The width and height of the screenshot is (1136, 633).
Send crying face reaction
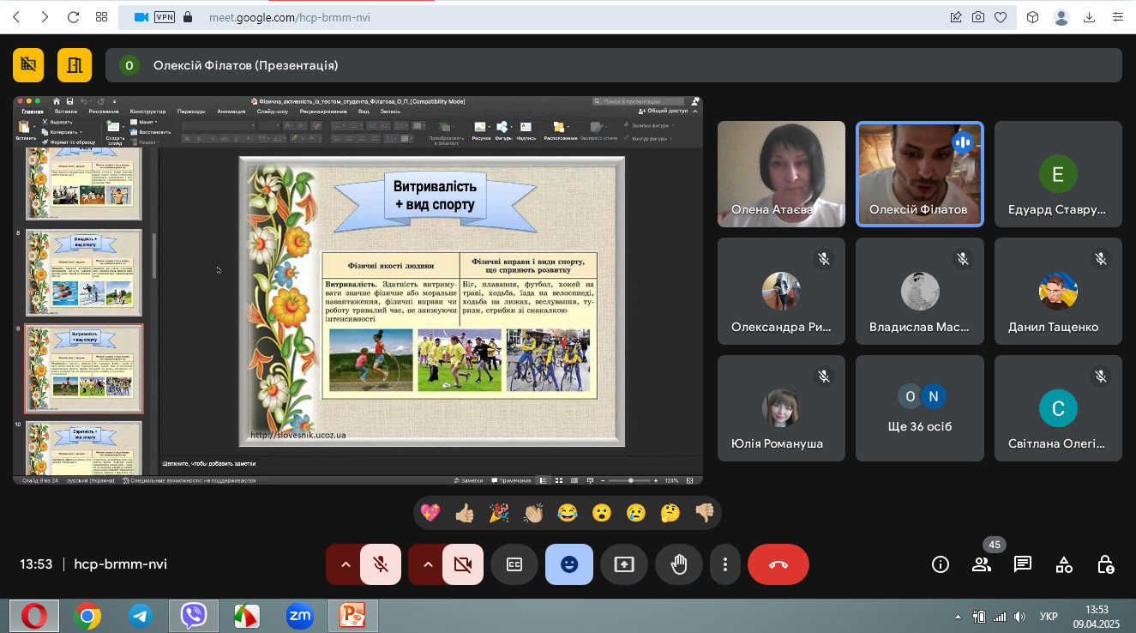[635, 513]
